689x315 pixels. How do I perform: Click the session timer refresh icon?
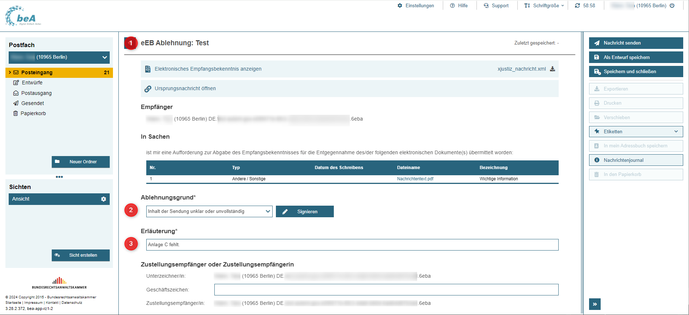click(577, 5)
